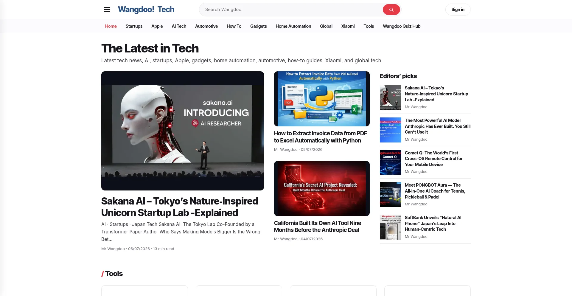
Task: Open How to Extract Invoice Data article title
Action: pos(321,137)
